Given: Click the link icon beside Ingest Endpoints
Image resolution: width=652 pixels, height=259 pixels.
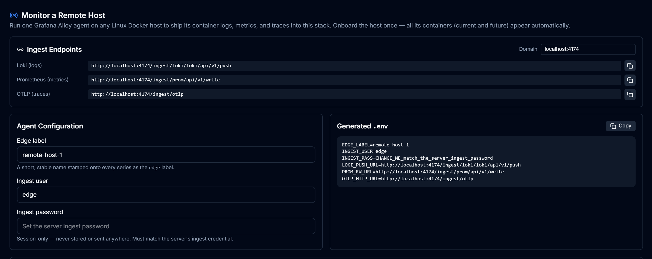Looking at the screenshot, I should point(20,49).
